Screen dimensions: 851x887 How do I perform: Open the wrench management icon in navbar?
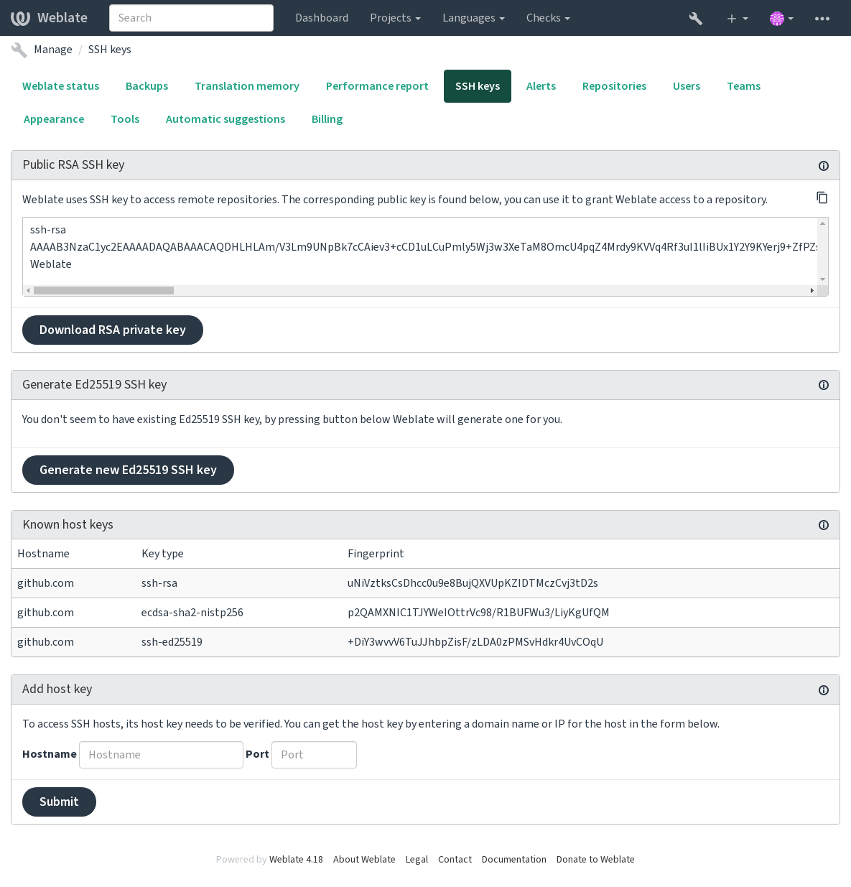(695, 18)
